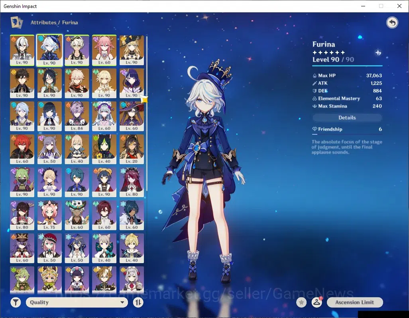Click the Attributes book icon
Viewport: 409px width, 318px height.
coord(16,22)
